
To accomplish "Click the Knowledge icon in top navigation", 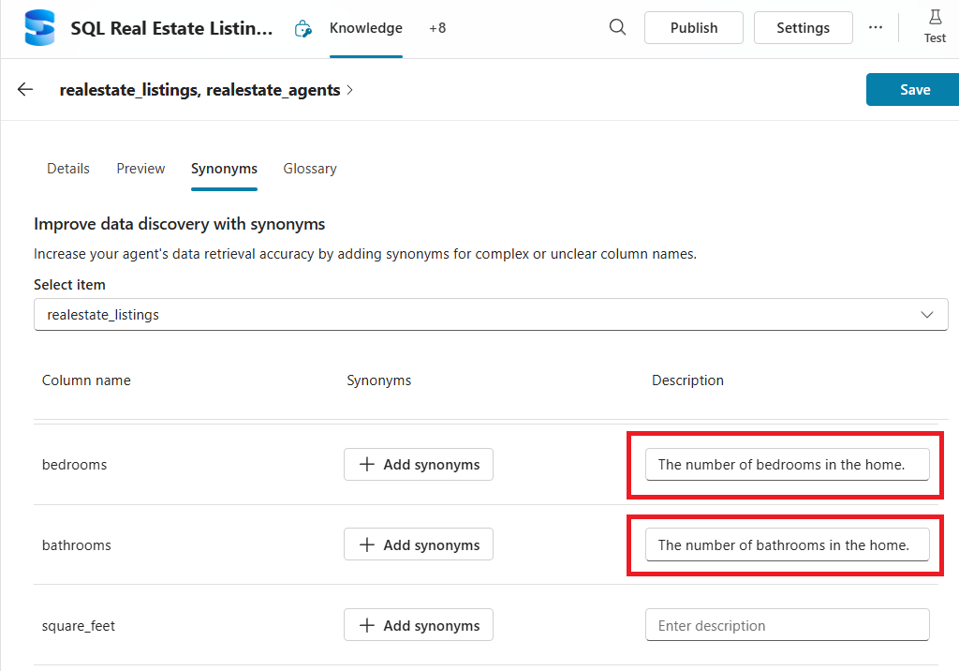I will [302, 29].
